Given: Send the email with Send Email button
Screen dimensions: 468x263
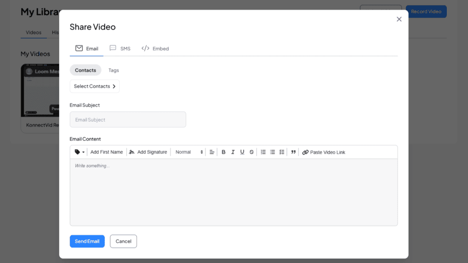Looking at the screenshot, I should click(x=87, y=241).
